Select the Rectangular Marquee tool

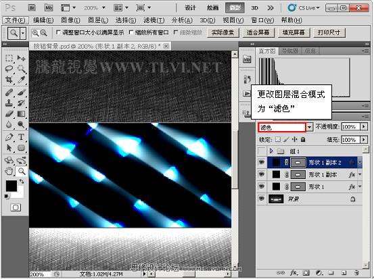pos(9,58)
